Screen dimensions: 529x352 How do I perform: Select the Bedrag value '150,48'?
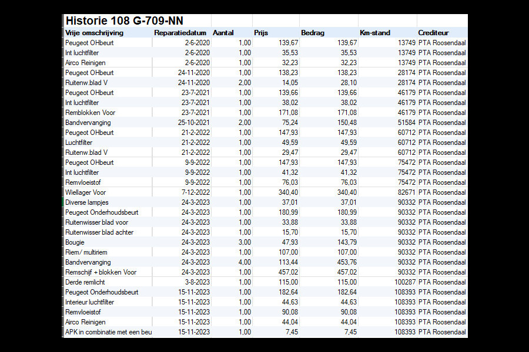point(347,123)
